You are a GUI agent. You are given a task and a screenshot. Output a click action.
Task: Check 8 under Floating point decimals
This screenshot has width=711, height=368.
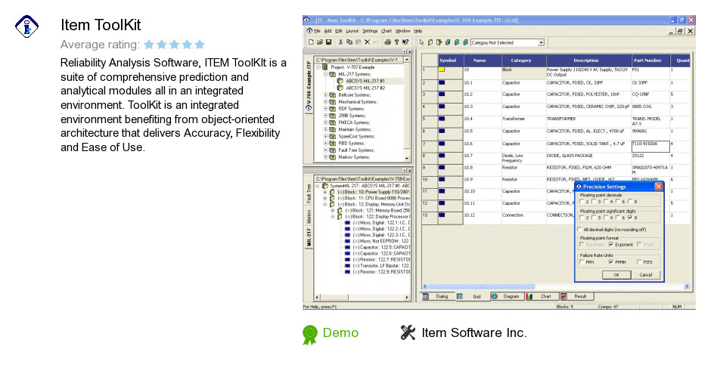point(630,201)
